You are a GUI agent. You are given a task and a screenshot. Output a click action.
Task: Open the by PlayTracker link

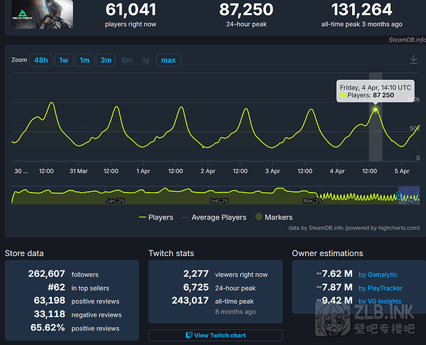380,288
